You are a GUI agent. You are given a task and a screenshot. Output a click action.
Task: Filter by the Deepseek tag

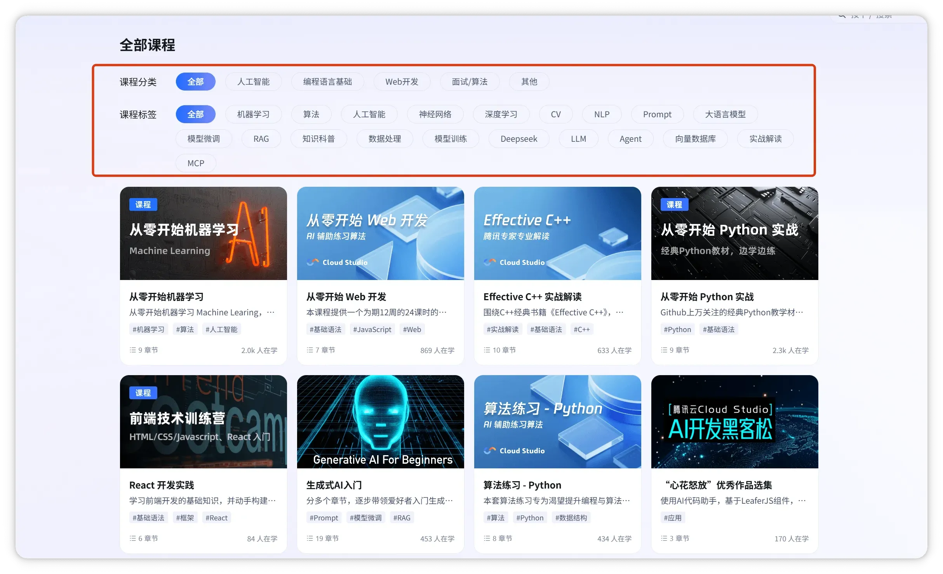[518, 139]
